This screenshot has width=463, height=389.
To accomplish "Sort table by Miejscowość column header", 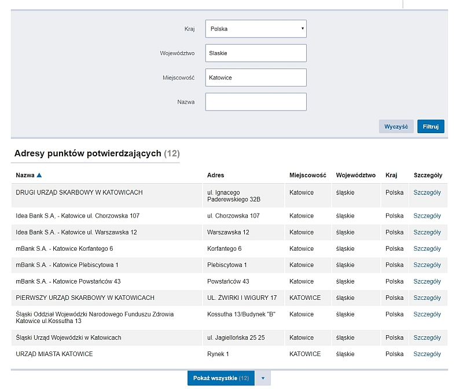I will click(x=308, y=175).
